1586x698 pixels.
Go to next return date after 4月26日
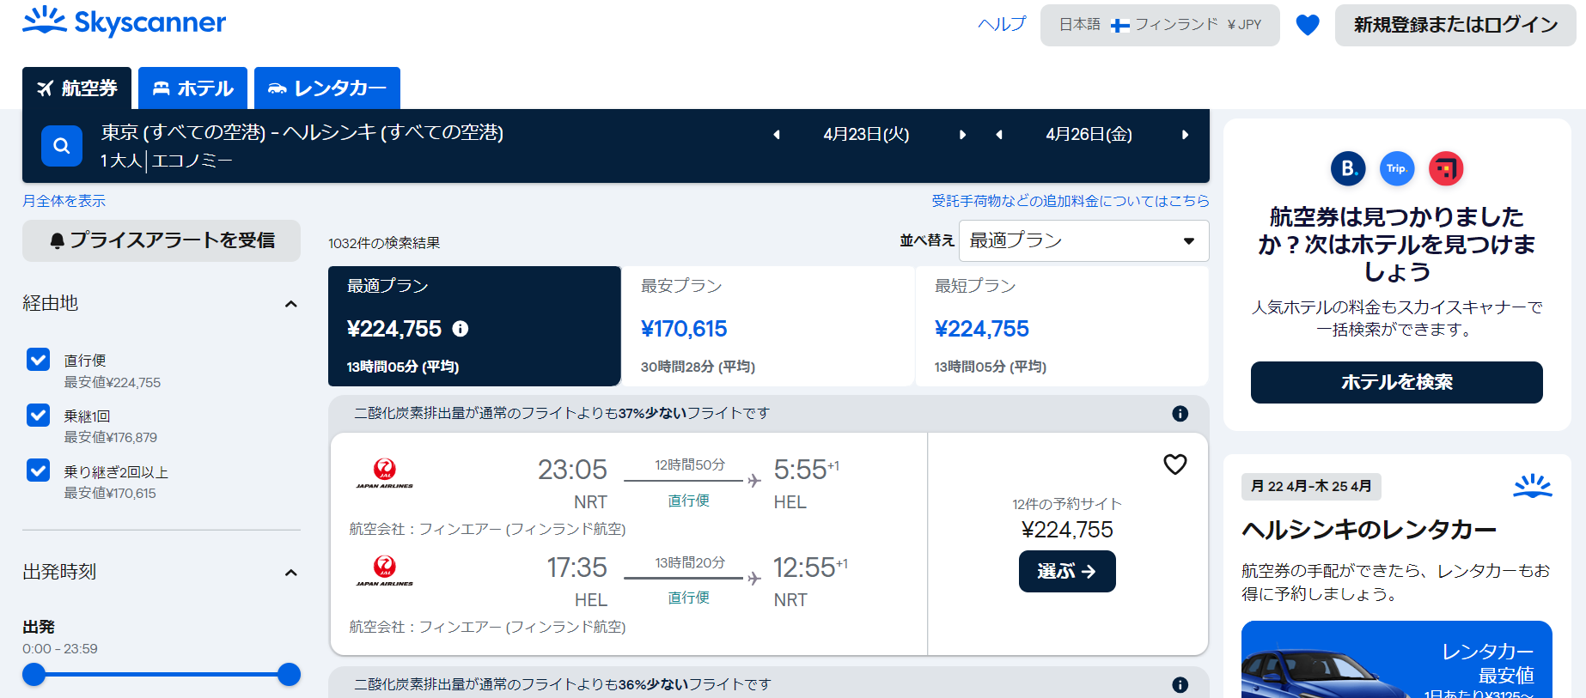point(1185,135)
